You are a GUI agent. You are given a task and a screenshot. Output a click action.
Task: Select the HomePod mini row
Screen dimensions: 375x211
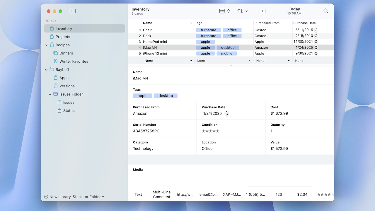click(x=231, y=42)
